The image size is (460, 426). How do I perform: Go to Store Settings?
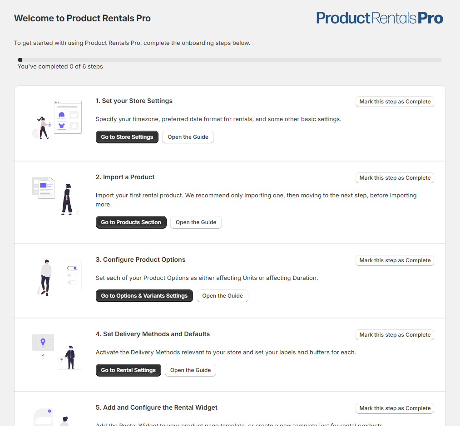127,137
